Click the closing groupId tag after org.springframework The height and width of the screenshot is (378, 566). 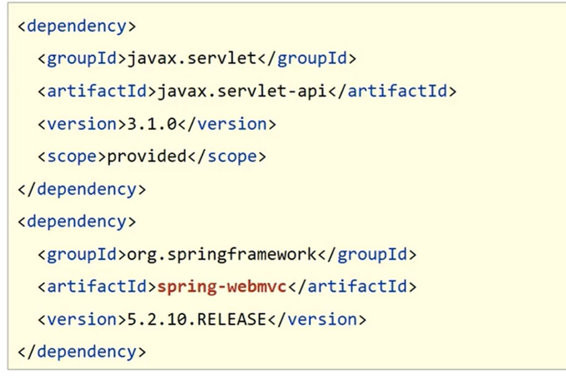point(367,254)
